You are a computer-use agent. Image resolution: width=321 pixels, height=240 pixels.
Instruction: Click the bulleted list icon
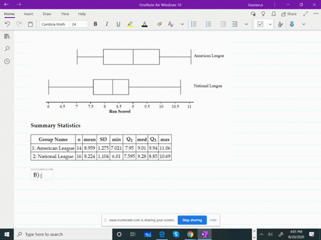pos(194,24)
